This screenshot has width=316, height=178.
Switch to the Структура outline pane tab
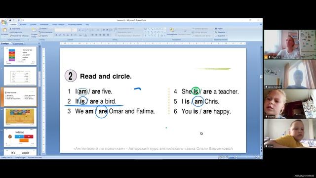[18, 44]
